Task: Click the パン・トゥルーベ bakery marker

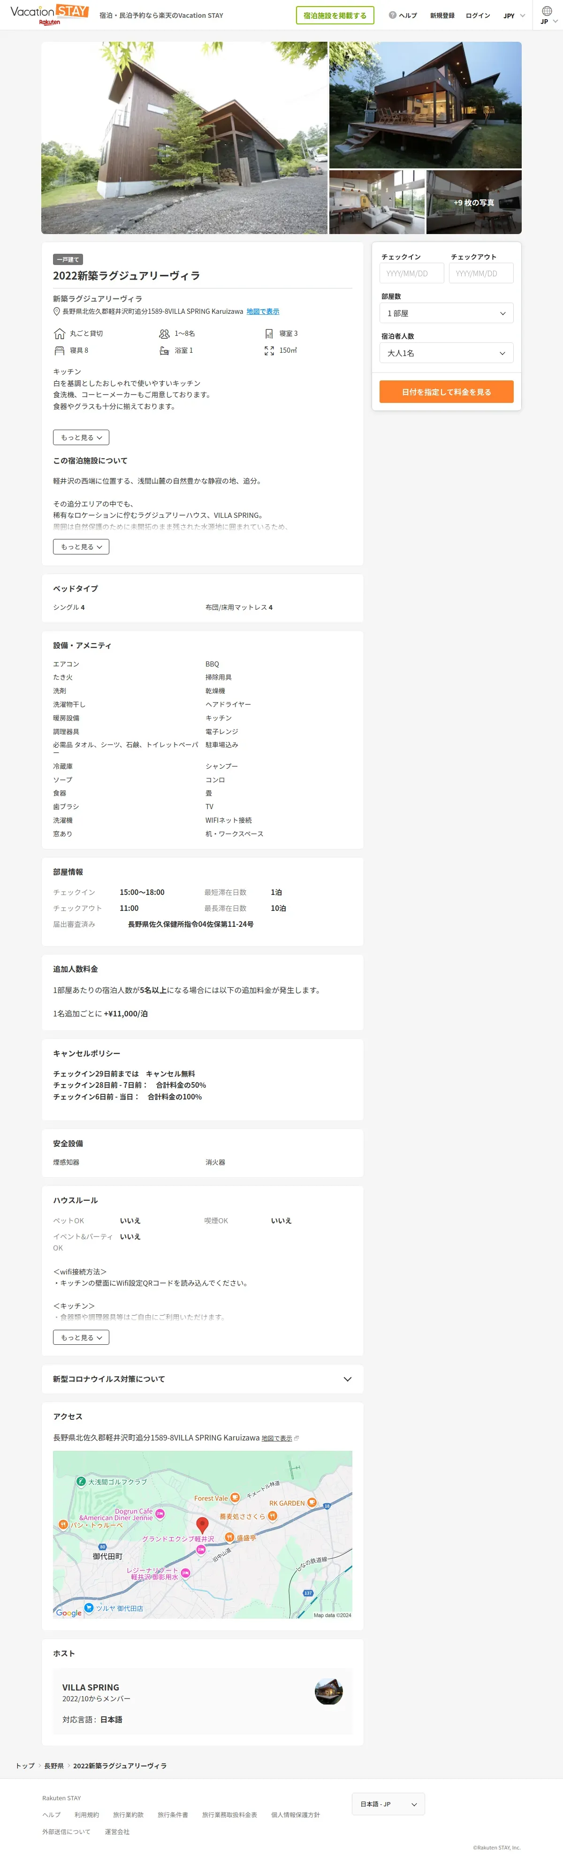Action: 63,1524
